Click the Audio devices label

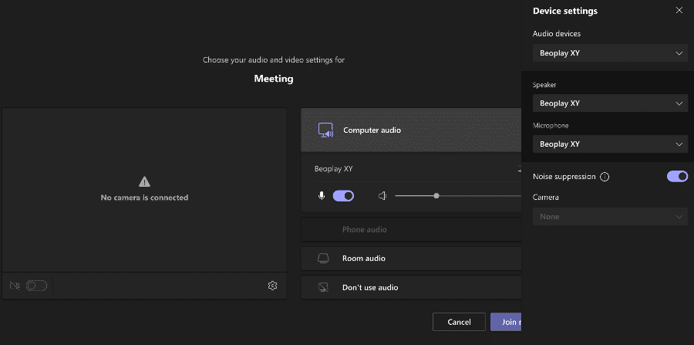[557, 34]
